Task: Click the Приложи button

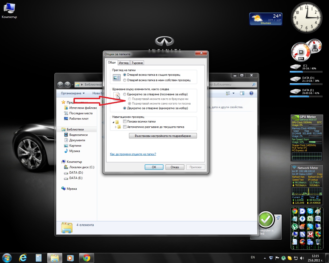Action: pos(196,167)
